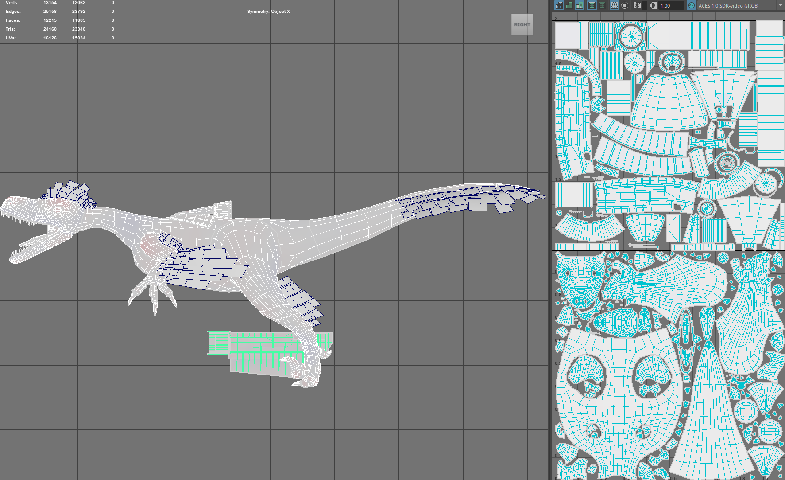
Task: Click the exposure value field 1.00
Action: click(x=671, y=5)
